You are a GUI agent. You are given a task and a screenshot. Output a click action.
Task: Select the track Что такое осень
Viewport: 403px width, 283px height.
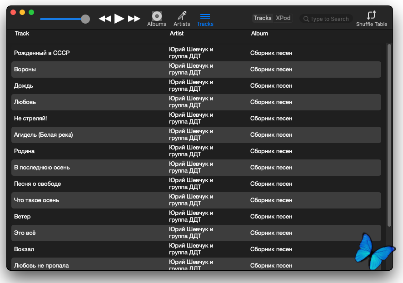37,200
